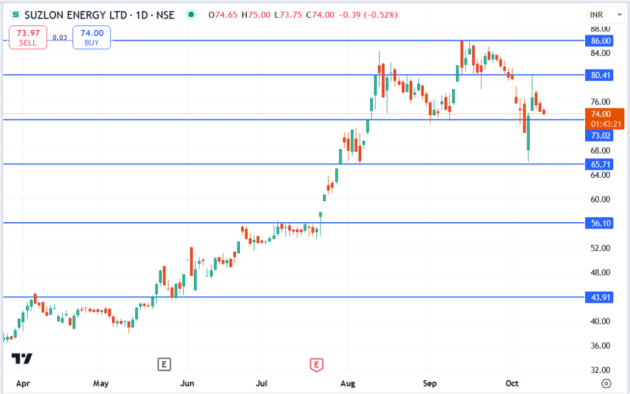The height and width of the screenshot is (394, 630).
Task: Select the 80.41 horizontal line price label
Action: [x=599, y=74]
